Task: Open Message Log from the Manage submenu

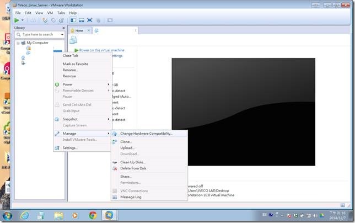Action: (131, 197)
